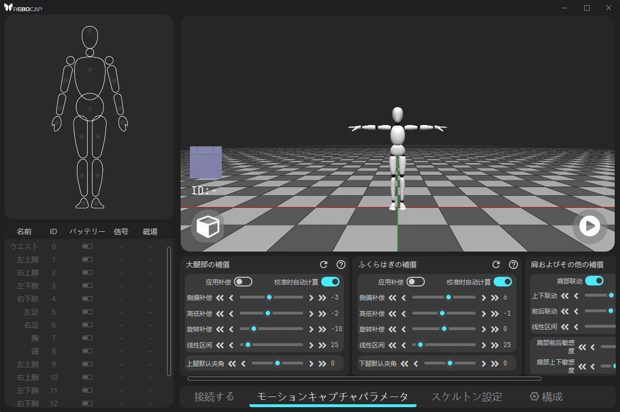Select the 頭 tracker row
This screenshot has width=620, height=412.
tap(85, 351)
